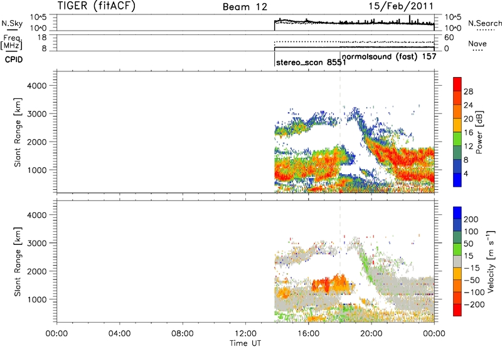This screenshot has width=502, height=347.
Task: Click the '28' Power scale value
Action: [x=468, y=91]
